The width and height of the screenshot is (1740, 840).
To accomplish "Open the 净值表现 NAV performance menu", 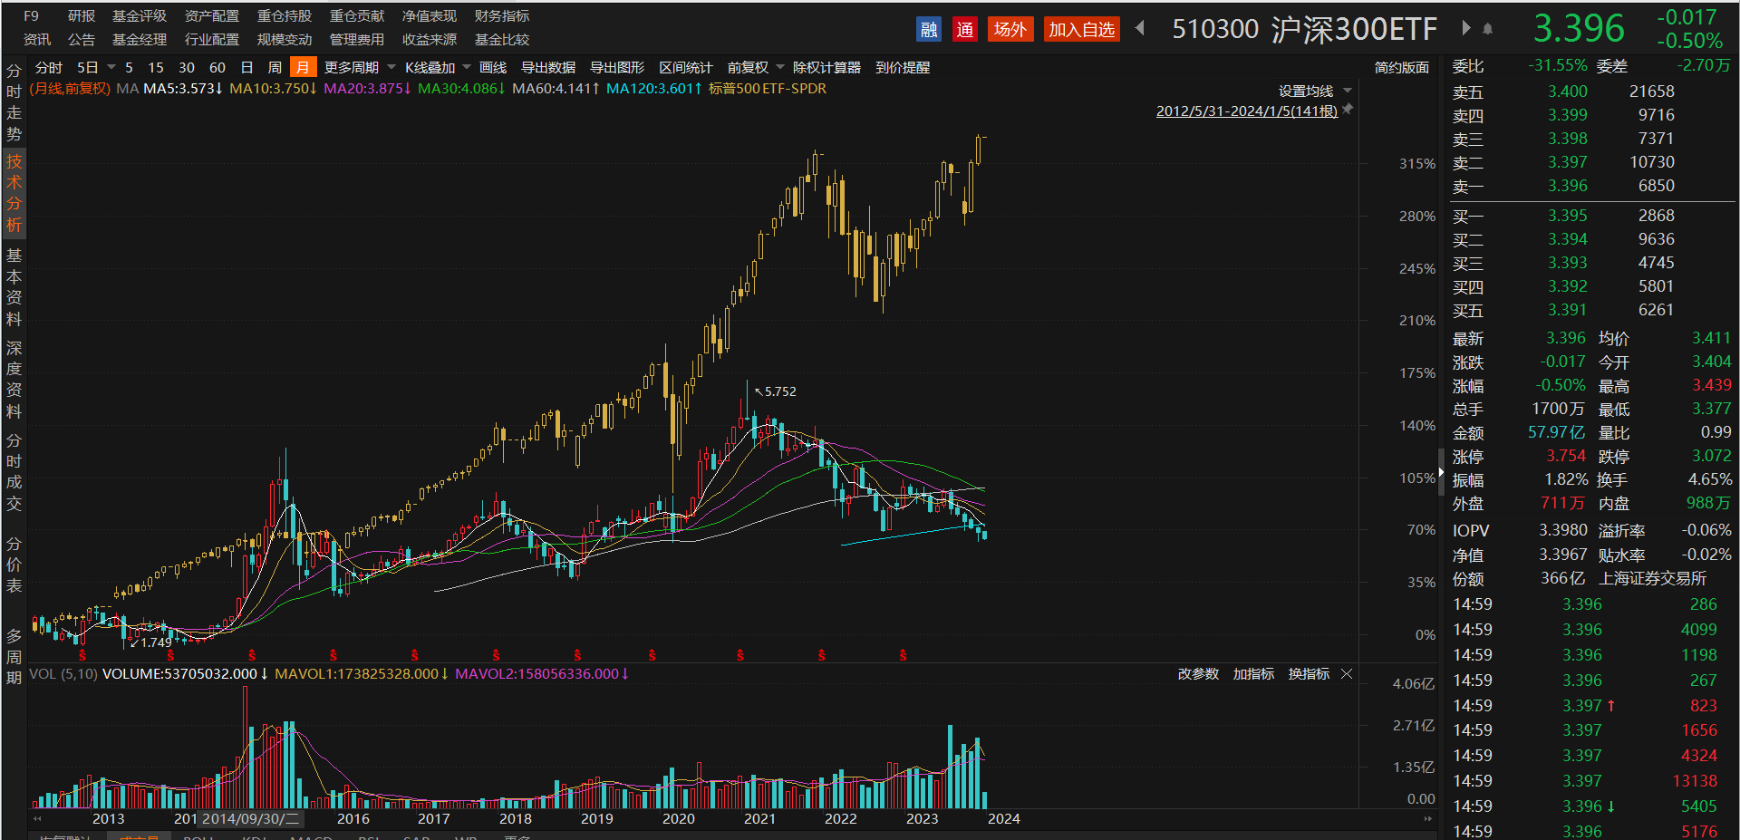I will (430, 16).
